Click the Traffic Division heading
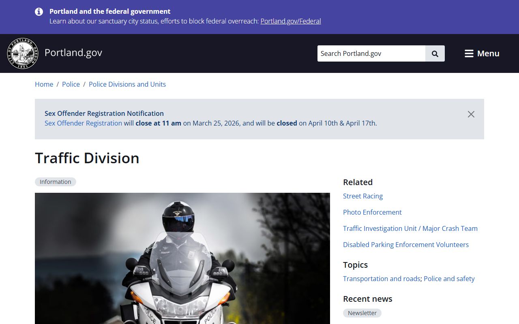 click(87, 158)
